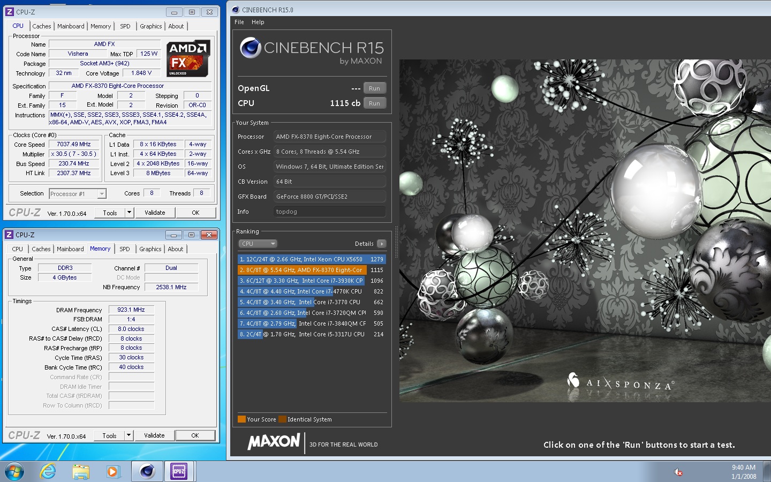Open the Start menu orb
This screenshot has width=771, height=482.
click(x=14, y=472)
